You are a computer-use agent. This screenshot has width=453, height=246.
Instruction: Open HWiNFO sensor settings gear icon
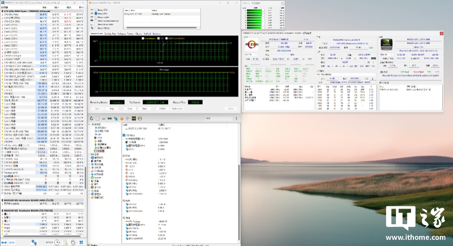point(73,242)
